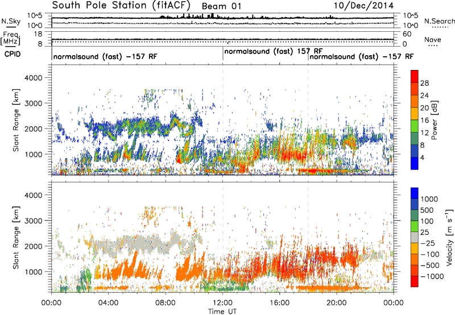Click the 'Velocity [m s-1]' color bar title
455x315 pixels.
449,237
